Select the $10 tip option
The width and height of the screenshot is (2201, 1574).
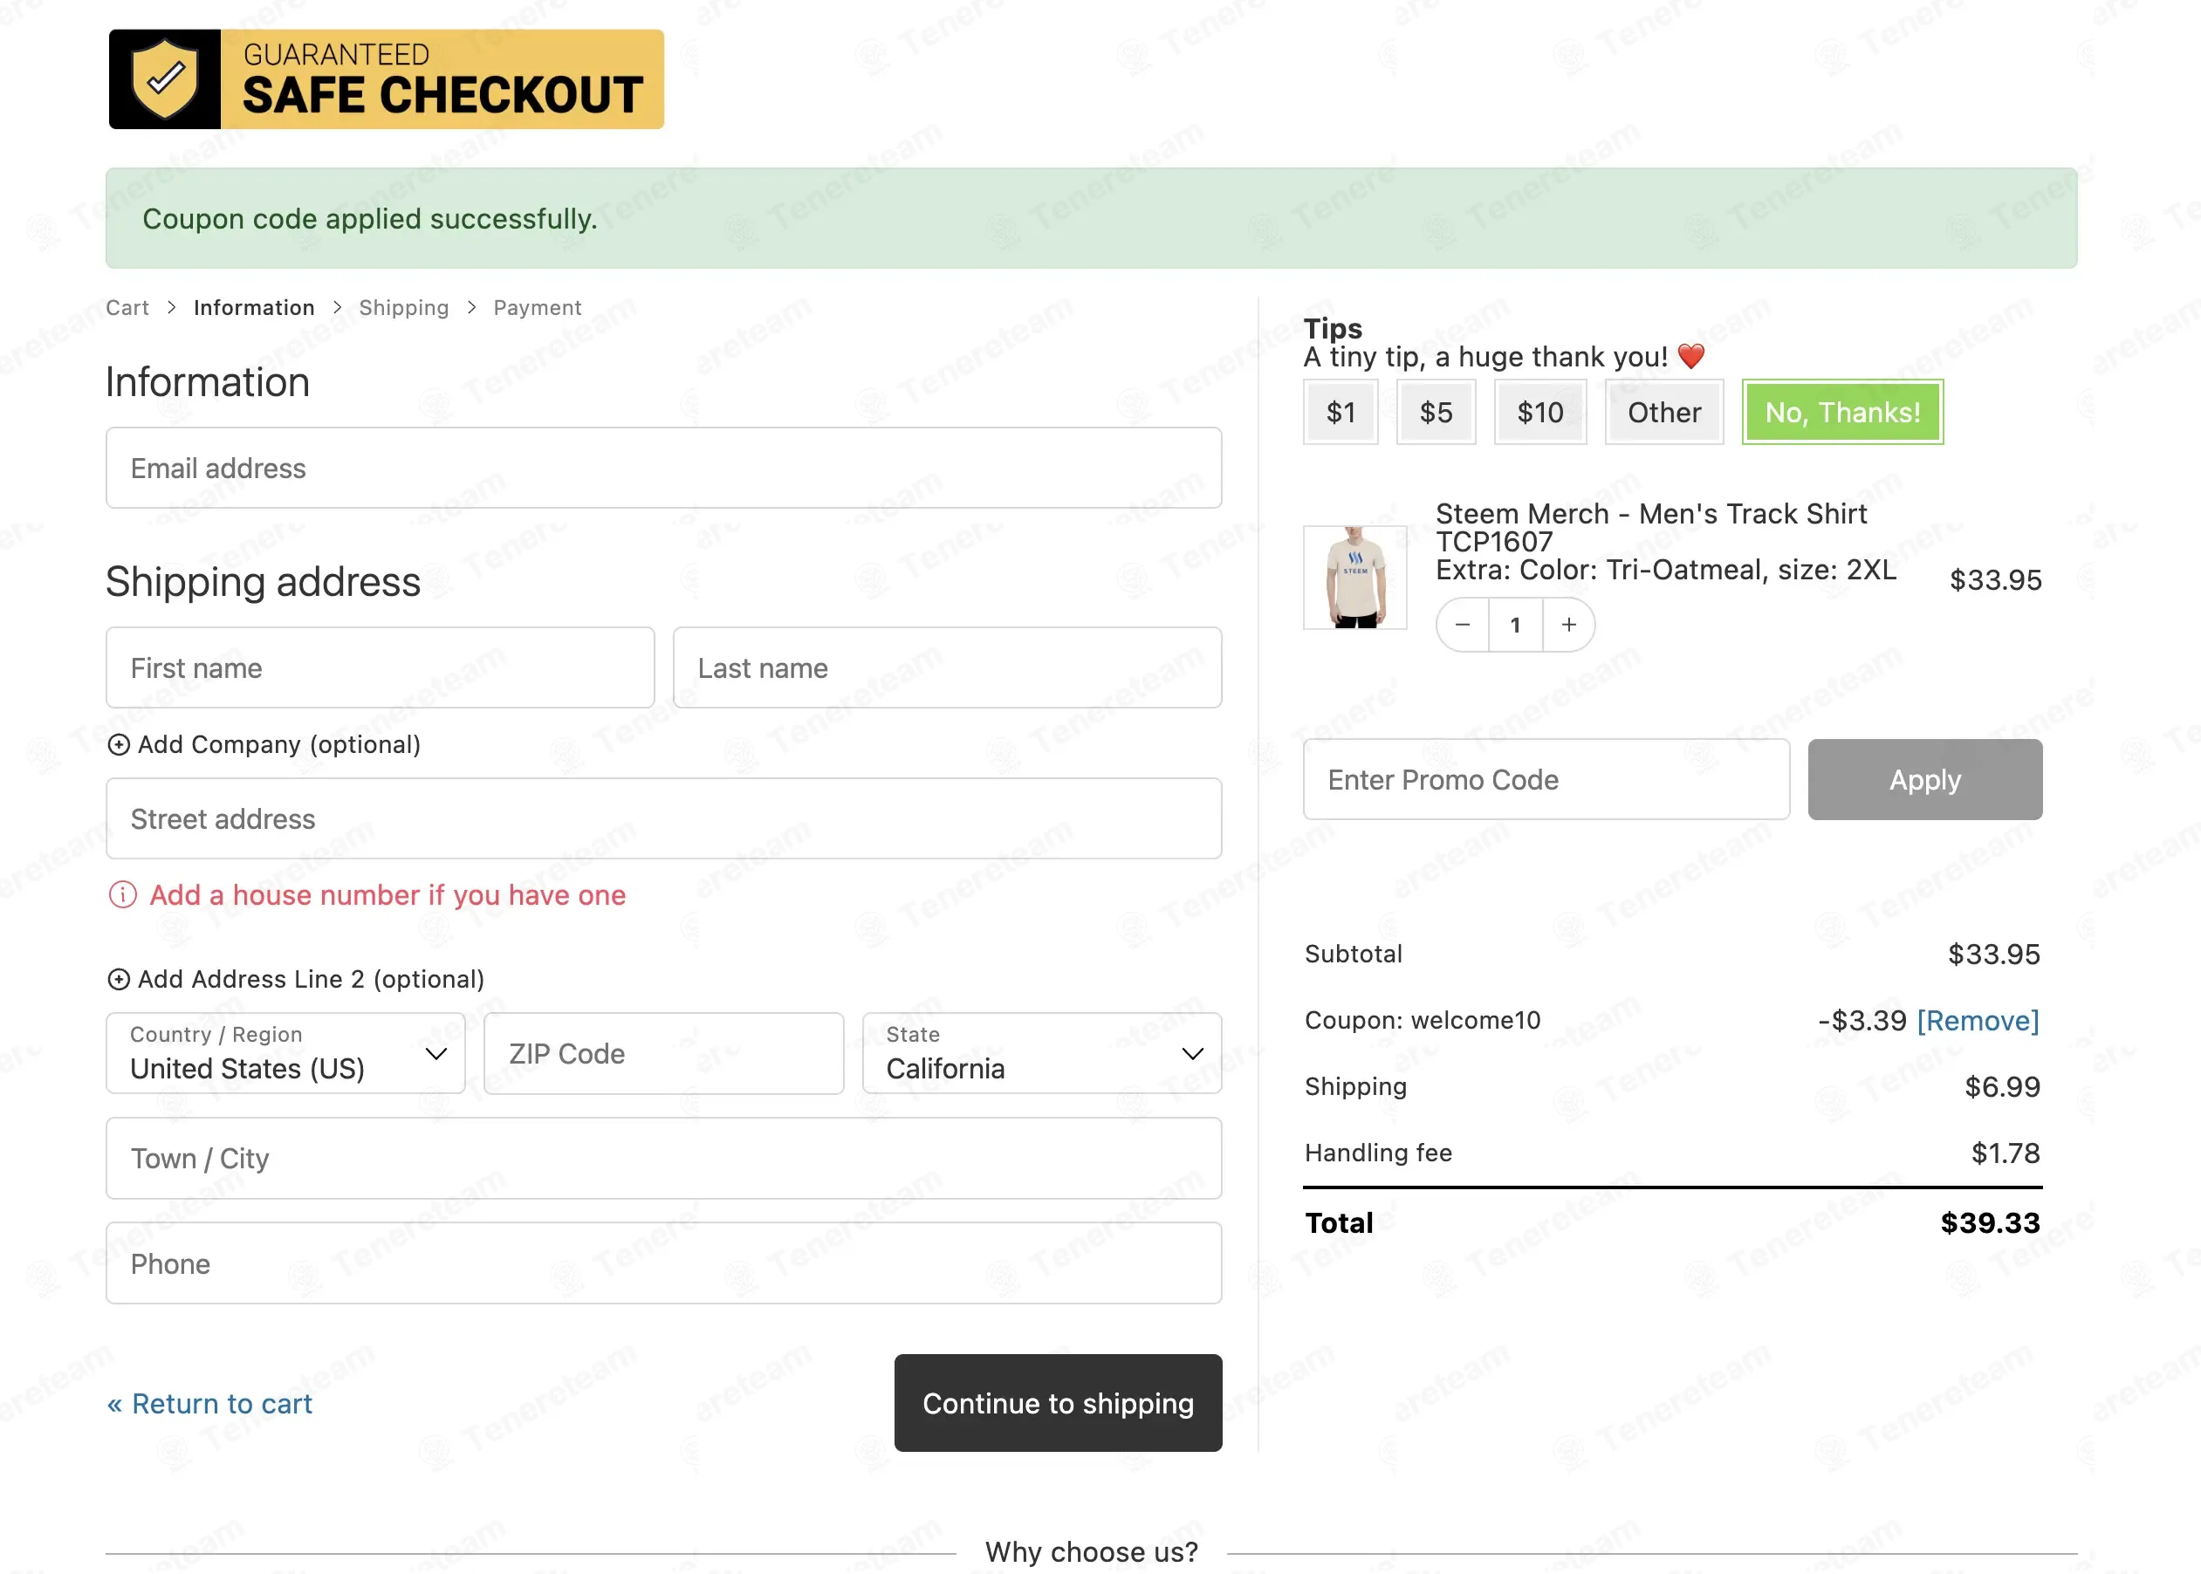[x=1539, y=412]
